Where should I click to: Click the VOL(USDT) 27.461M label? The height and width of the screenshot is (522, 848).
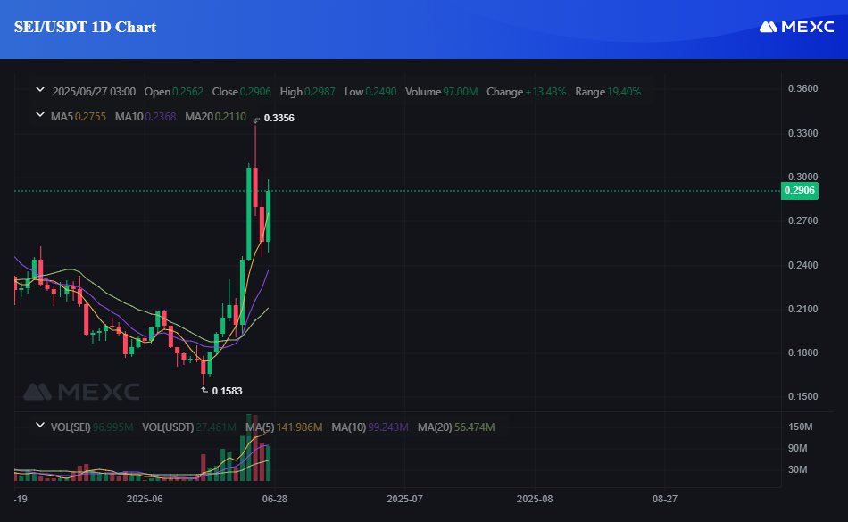(x=188, y=427)
